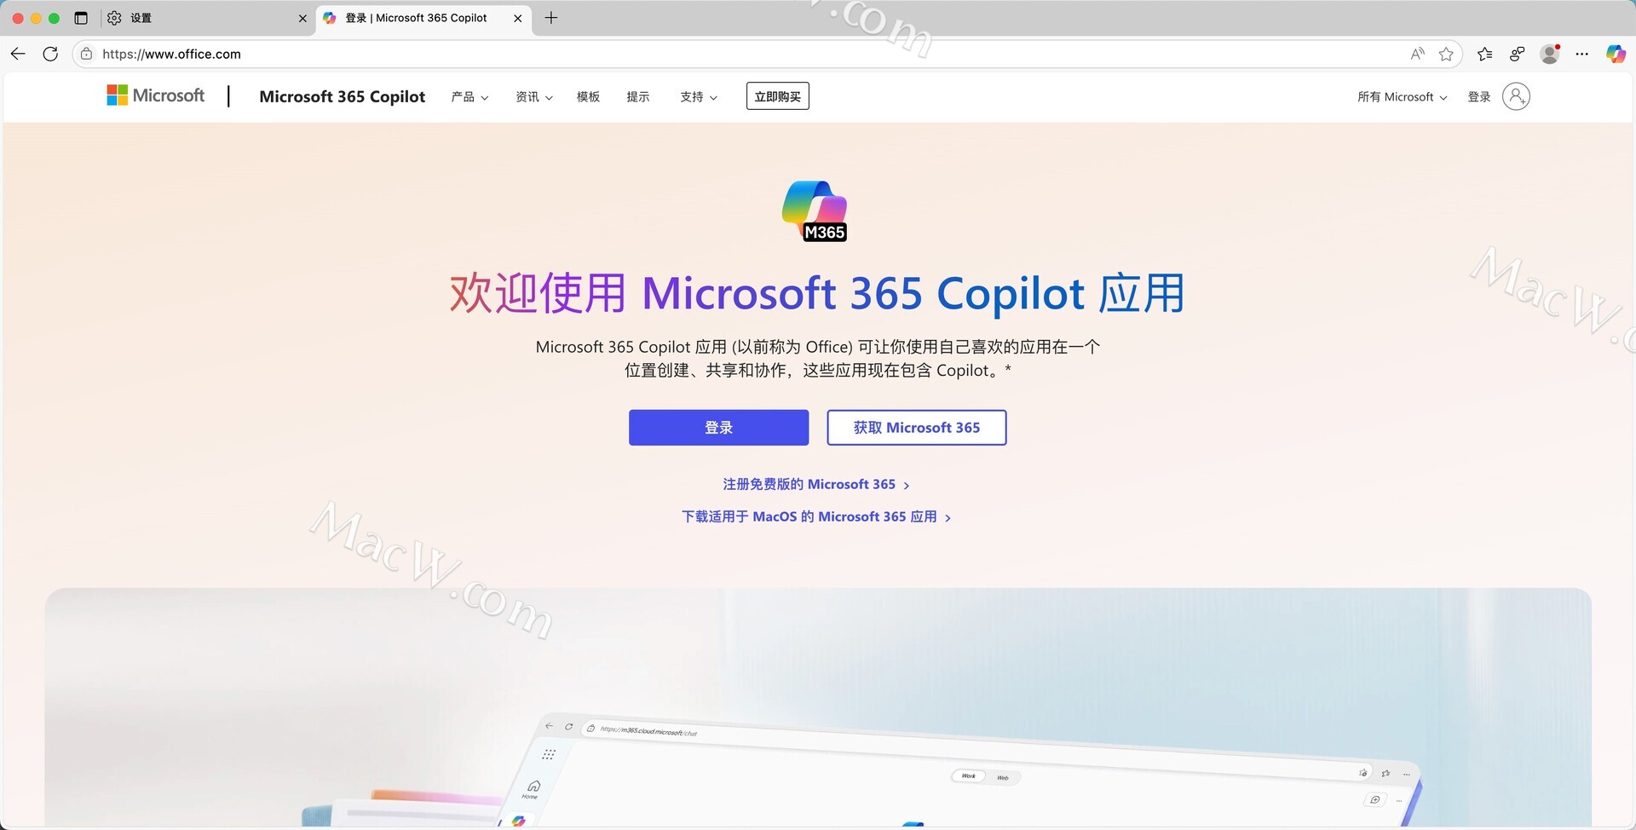Screen dimensions: 1636x830
Task: Open the tab actions menu icon
Action: (81, 18)
